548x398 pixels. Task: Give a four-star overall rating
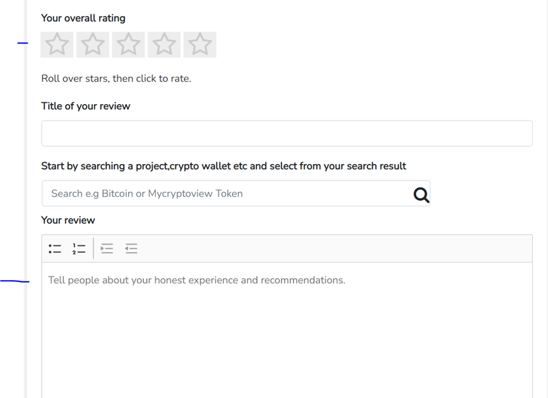[164, 45]
